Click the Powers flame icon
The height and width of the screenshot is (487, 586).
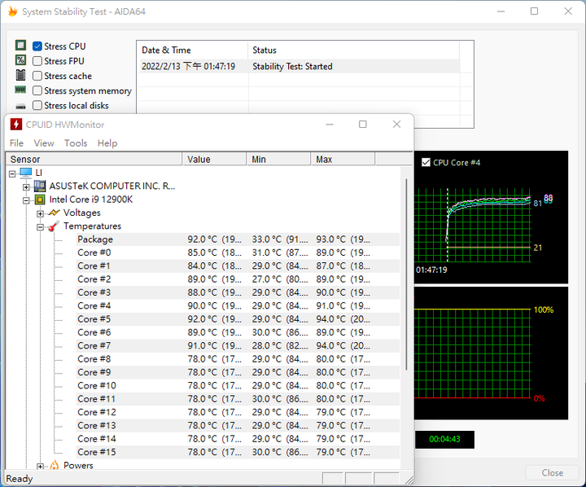pyautogui.click(x=55, y=465)
